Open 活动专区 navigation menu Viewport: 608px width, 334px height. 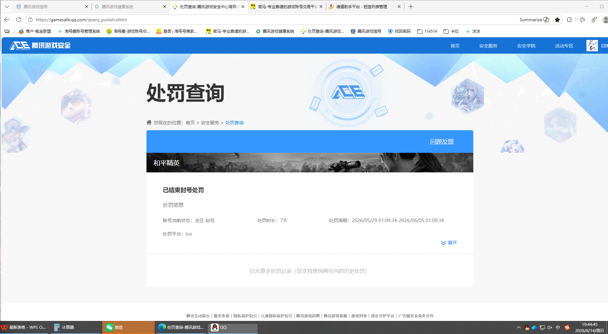564,46
